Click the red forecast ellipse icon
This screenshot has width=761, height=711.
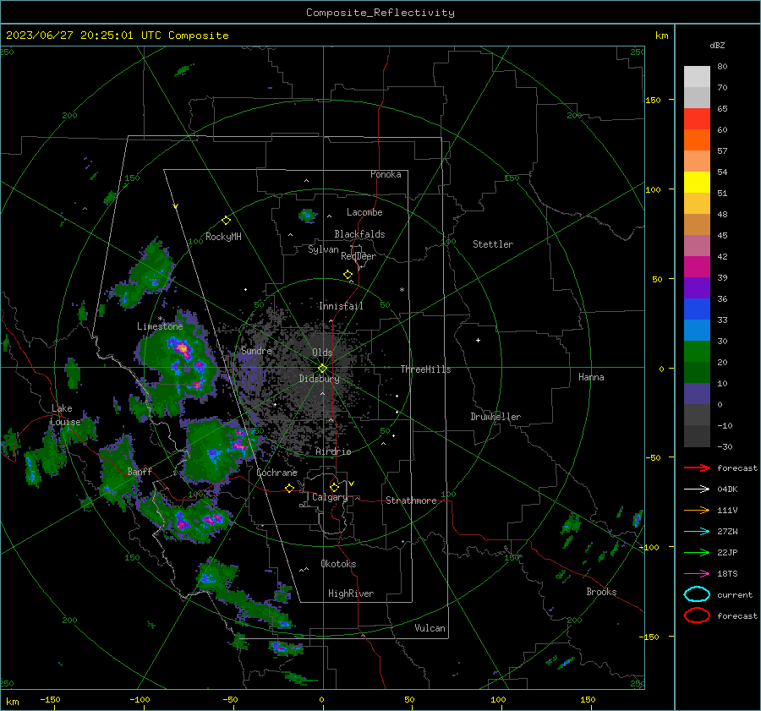(x=697, y=615)
